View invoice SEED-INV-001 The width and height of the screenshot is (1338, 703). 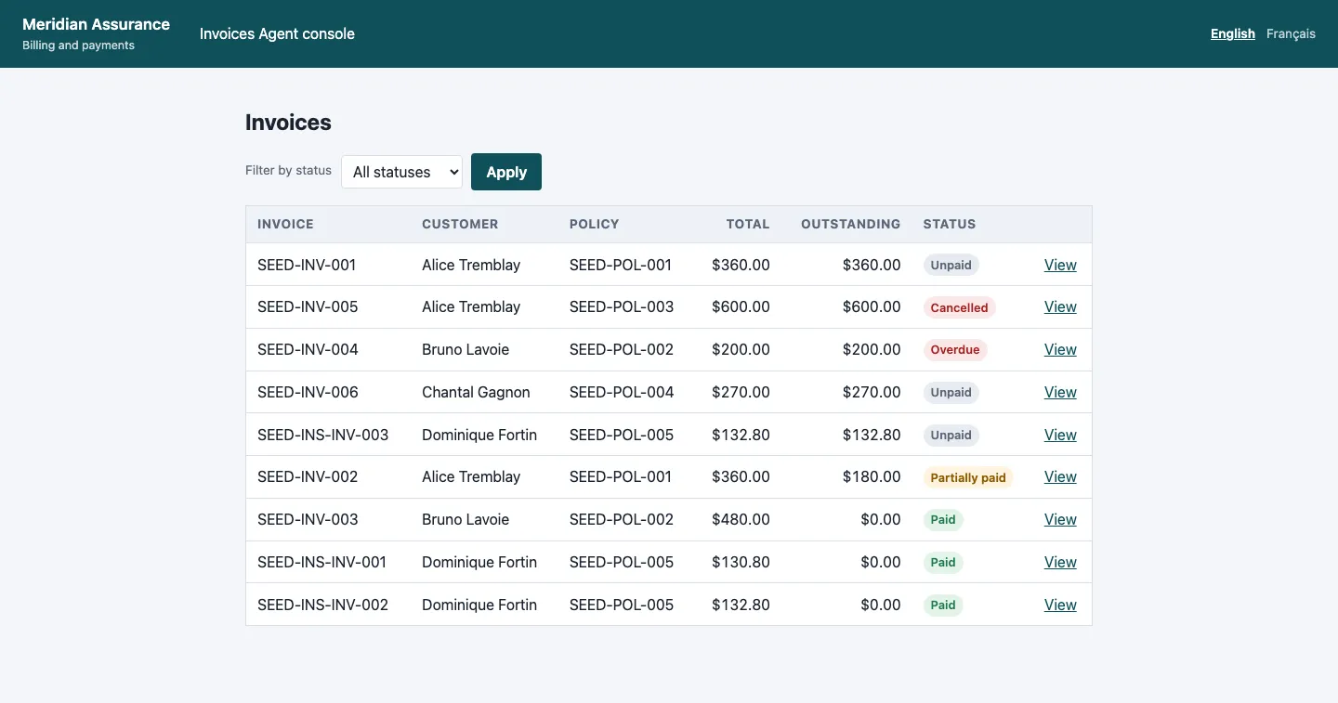coord(1060,265)
